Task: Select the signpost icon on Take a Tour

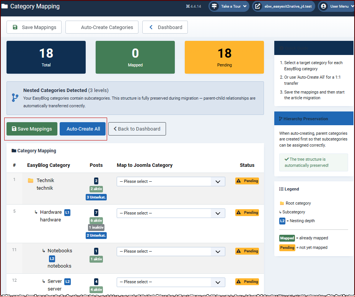Action: click(x=214, y=6)
